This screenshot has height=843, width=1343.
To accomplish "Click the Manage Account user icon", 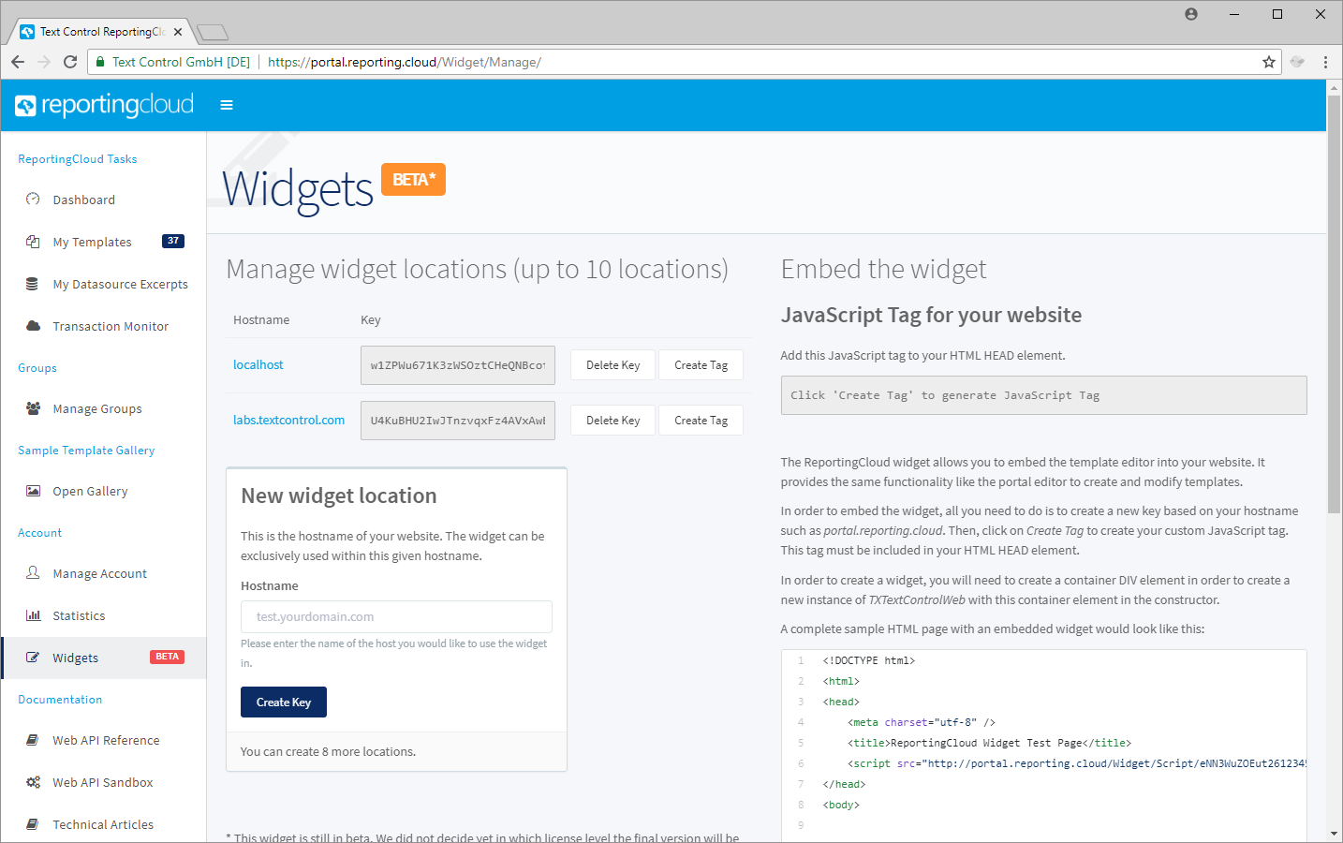I will 33,573.
